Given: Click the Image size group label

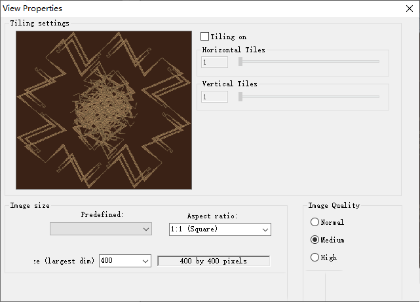Looking at the screenshot, I should point(29,206).
